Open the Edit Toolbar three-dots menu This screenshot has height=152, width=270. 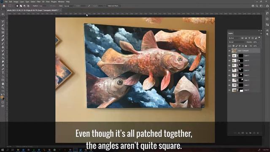[x=3, y=91]
